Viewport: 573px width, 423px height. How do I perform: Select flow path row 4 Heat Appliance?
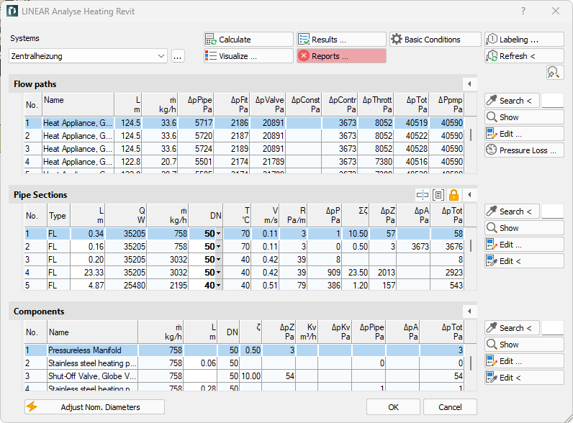tap(244, 161)
